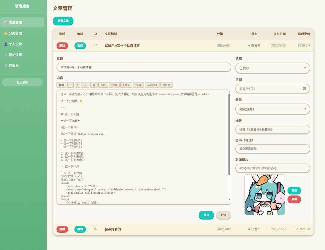Click the content textarea scrollbar thumb
This screenshot has width=325, height=250.
(229, 134)
